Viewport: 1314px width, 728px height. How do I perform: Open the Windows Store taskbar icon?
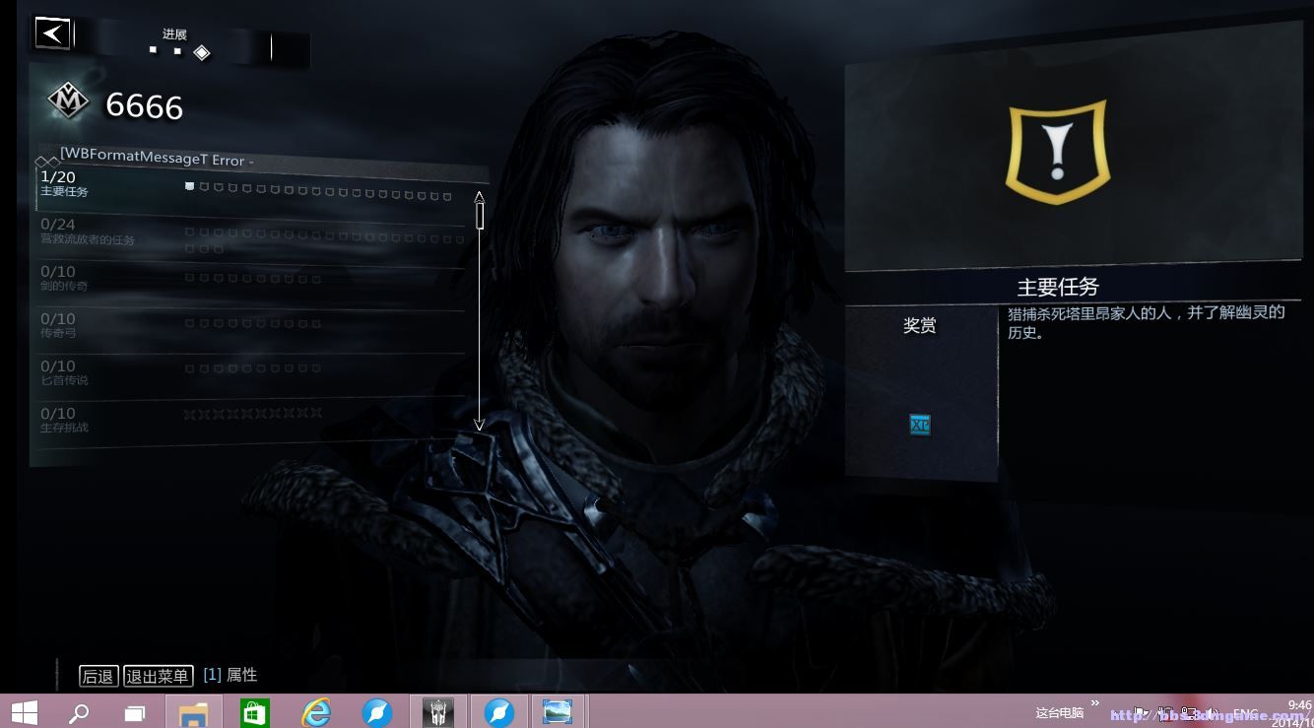pyautogui.click(x=255, y=712)
